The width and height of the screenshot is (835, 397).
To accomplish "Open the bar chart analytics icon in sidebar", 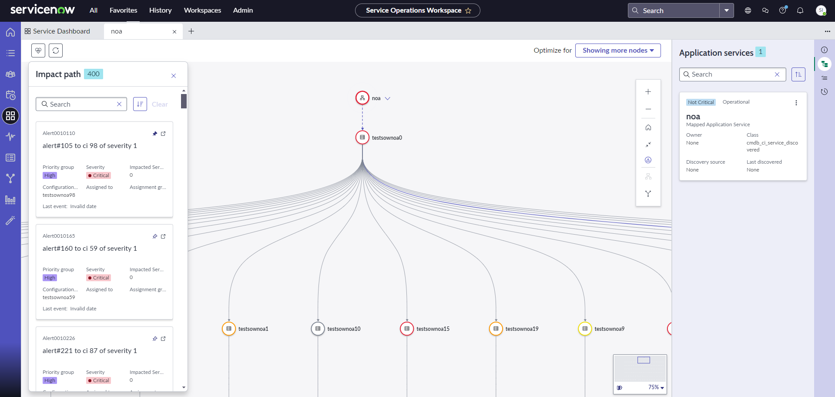I will (10, 200).
